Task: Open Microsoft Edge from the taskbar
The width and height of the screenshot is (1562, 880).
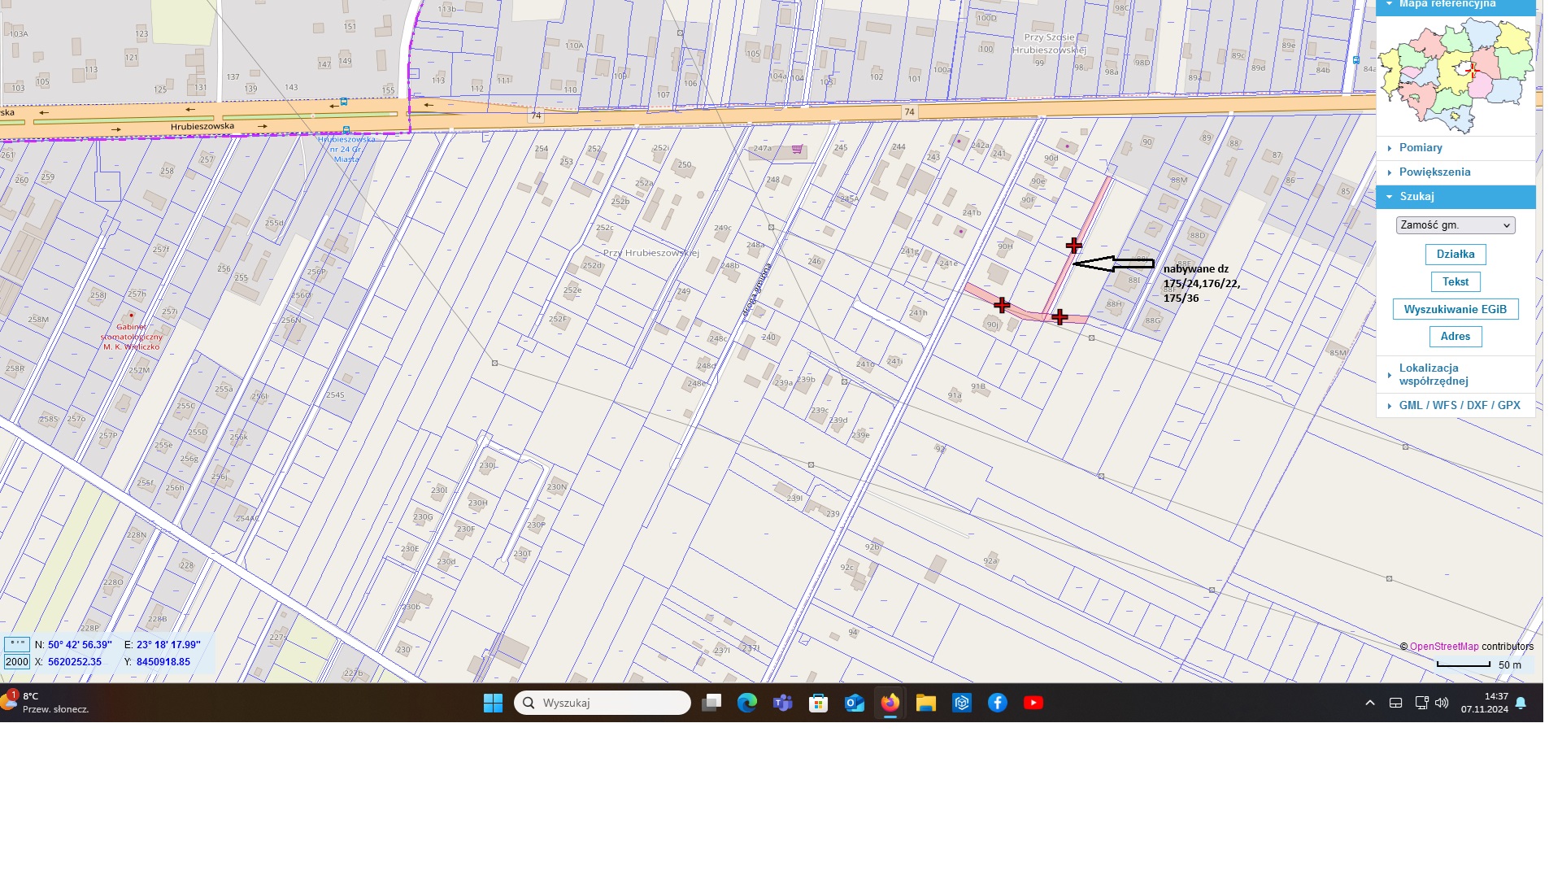Action: [747, 703]
